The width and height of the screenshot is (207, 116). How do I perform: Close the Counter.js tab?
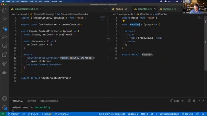click(155, 9)
